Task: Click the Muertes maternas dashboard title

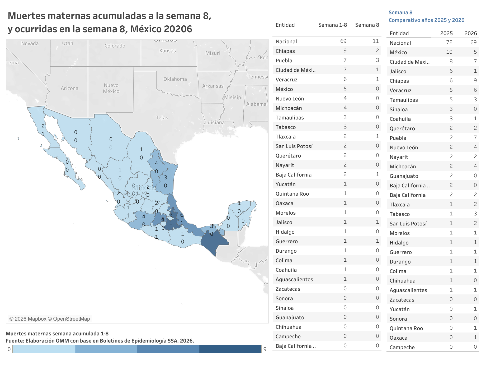Action: 110,22
